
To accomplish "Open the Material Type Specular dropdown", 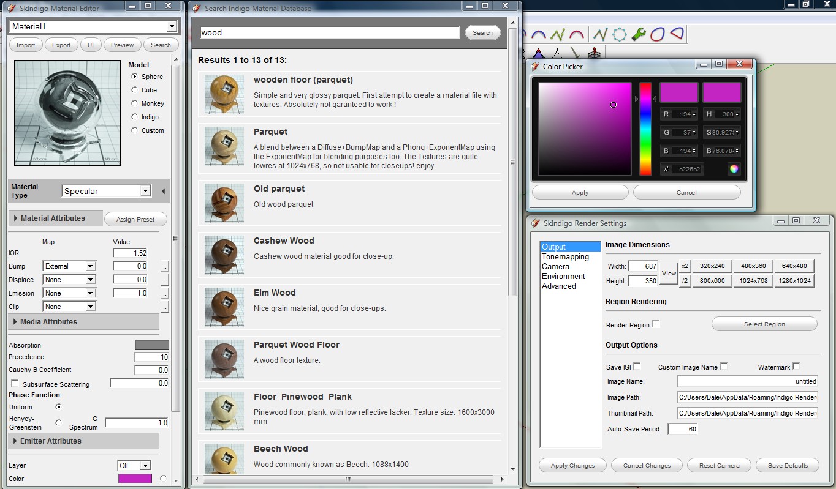I will 107,192.
